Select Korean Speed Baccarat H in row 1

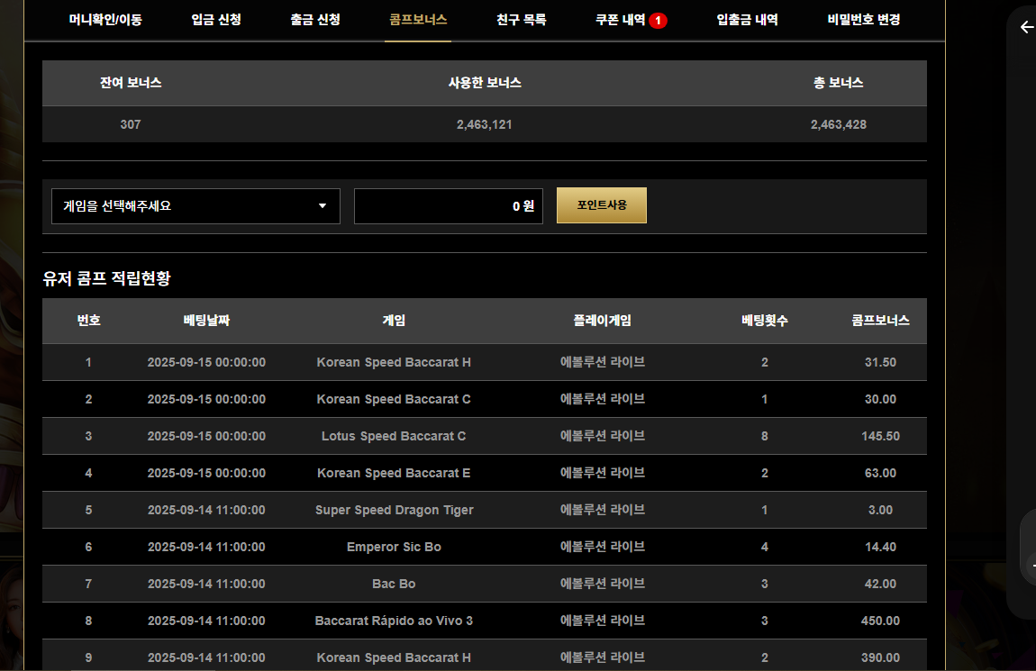click(x=394, y=362)
